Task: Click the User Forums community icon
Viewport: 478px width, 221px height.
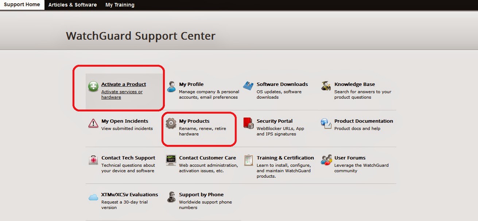Action: (x=325, y=160)
